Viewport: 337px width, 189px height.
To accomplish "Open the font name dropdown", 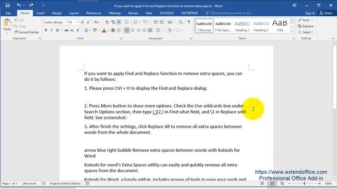I will click(66, 22).
